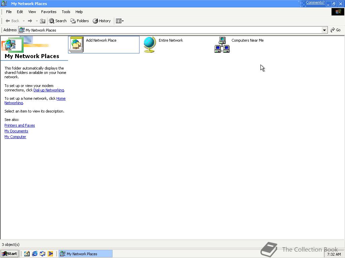The image size is (345, 258).
Task: Open Computers Near Me icon
Action: (222, 45)
